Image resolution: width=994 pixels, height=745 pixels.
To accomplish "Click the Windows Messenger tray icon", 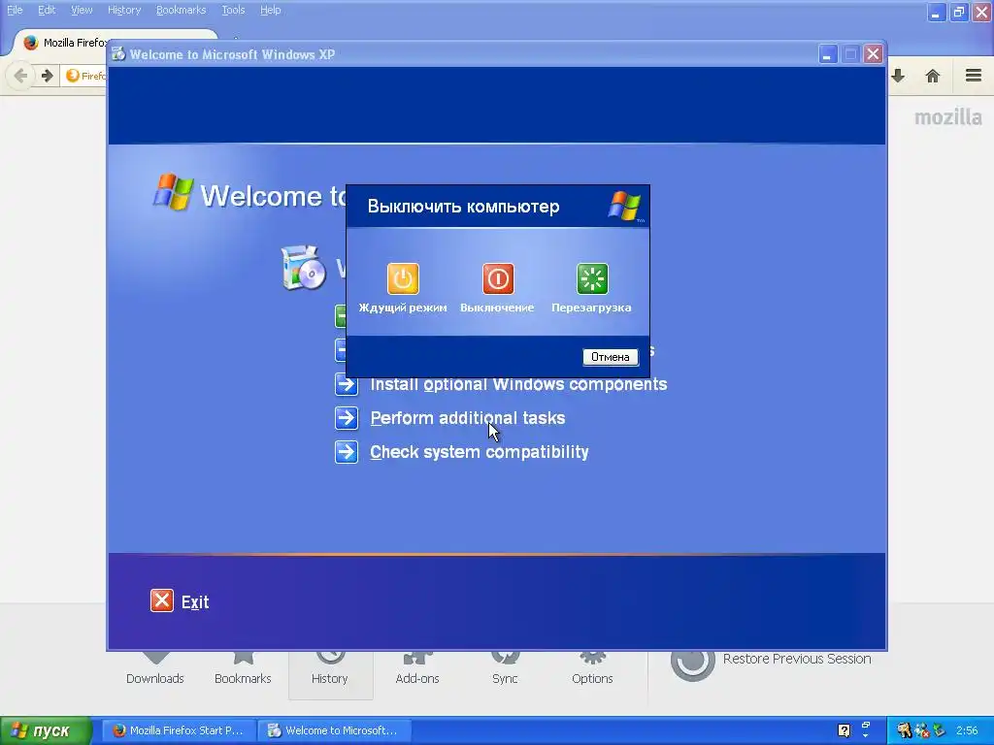I will tap(922, 730).
